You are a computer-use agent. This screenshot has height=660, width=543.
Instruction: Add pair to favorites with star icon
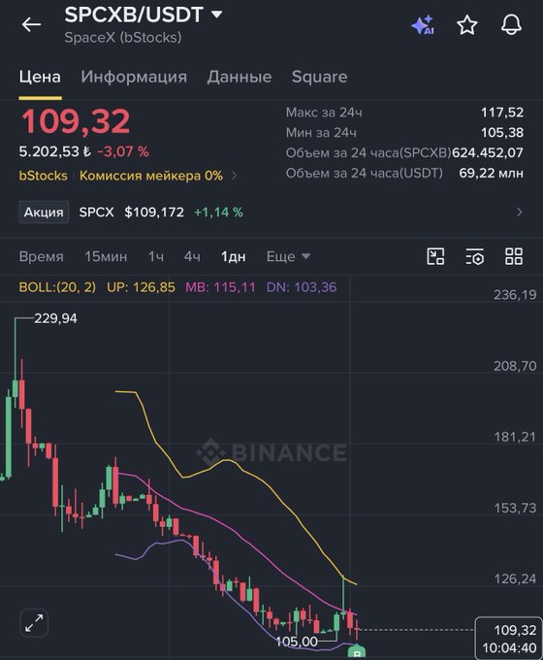[x=467, y=25]
